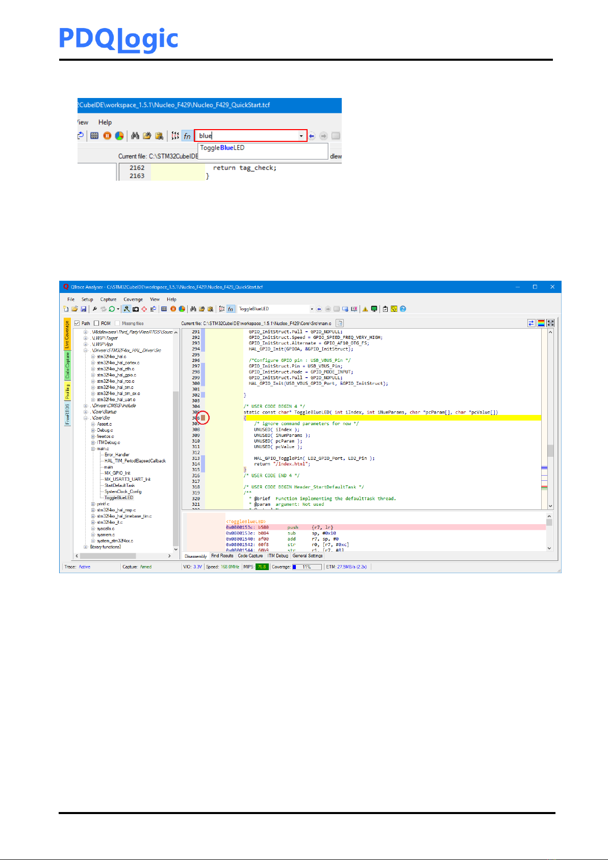The height and width of the screenshot is (860, 608).
Task: Expand the stm32f4xx_hal_gpio.c tree node
Action: tap(93, 375)
